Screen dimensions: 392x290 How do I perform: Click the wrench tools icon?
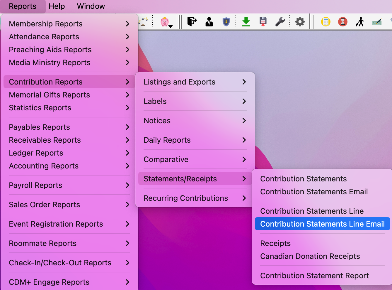click(280, 22)
